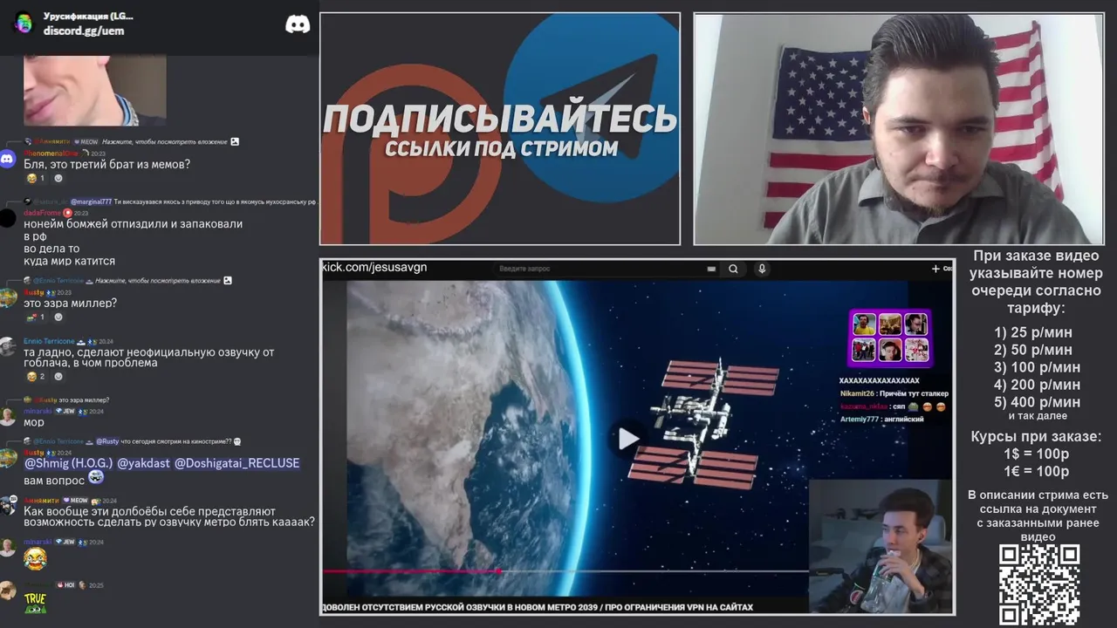Open the @Shmig (H.O.G.) mention

(68, 463)
